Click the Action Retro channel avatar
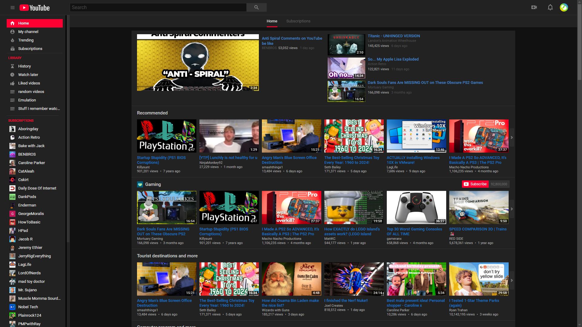 click(x=12, y=137)
